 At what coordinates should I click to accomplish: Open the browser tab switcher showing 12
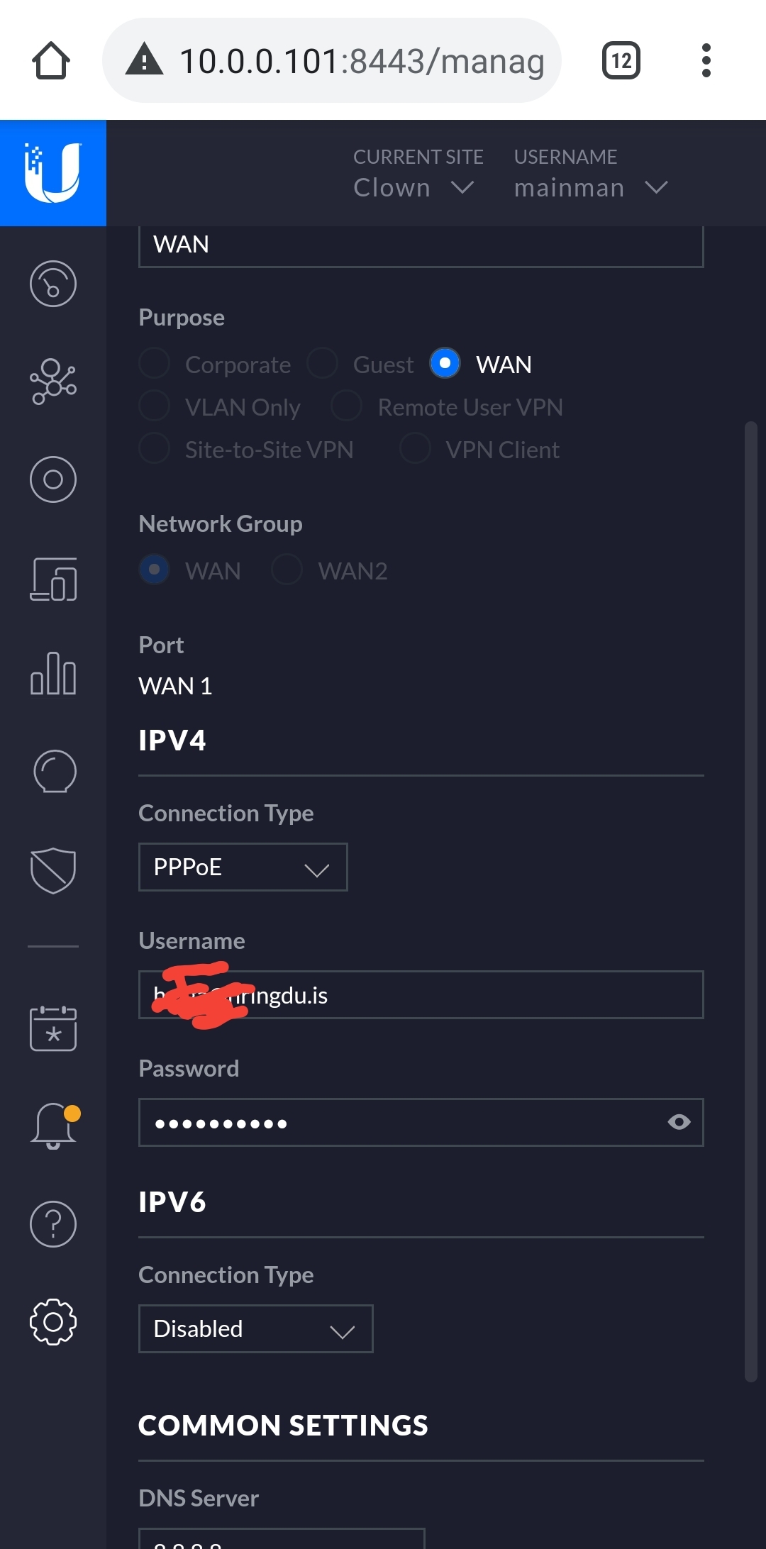pyautogui.click(x=621, y=60)
